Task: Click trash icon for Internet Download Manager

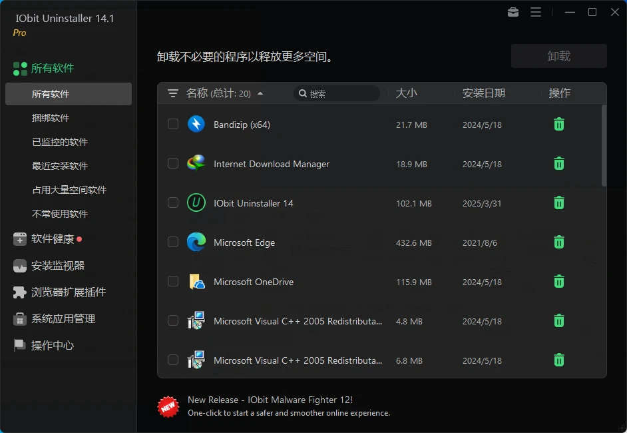Action: 559,164
